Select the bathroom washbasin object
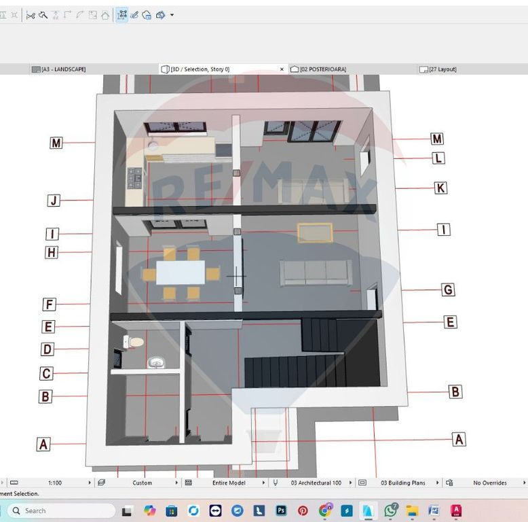528x522 pixels. [156, 363]
